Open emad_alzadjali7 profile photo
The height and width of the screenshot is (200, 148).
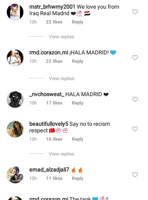pyautogui.click(x=15, y=175)
